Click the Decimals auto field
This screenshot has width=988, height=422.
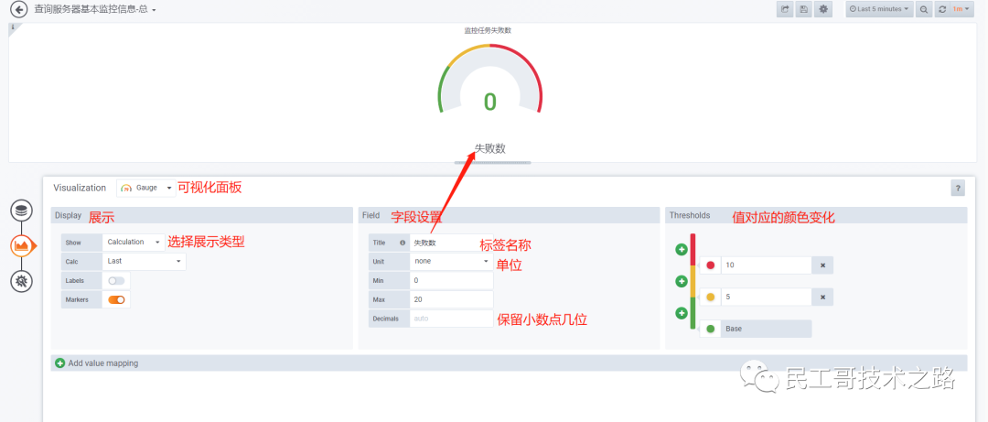451,319
